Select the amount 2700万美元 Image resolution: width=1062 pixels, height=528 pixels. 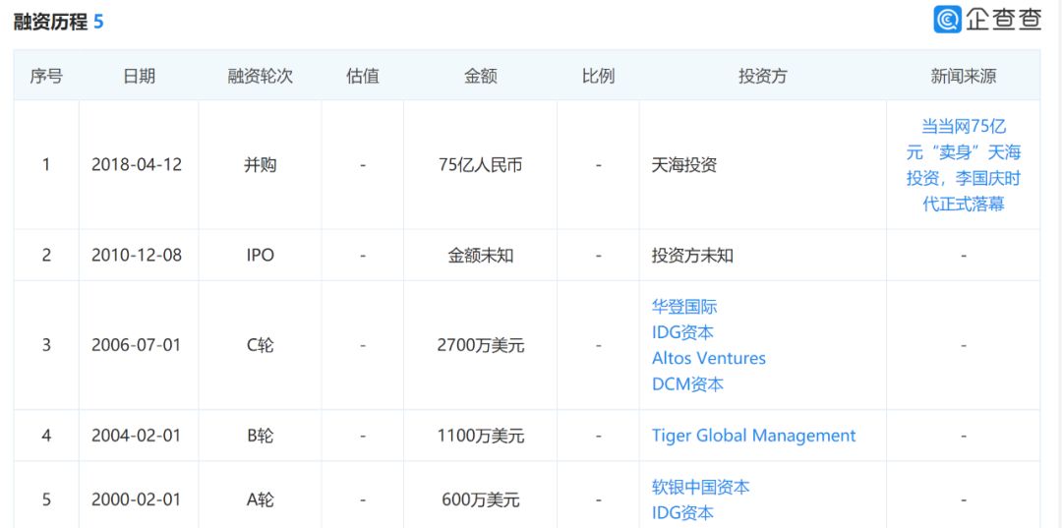(x=480, y=345)
